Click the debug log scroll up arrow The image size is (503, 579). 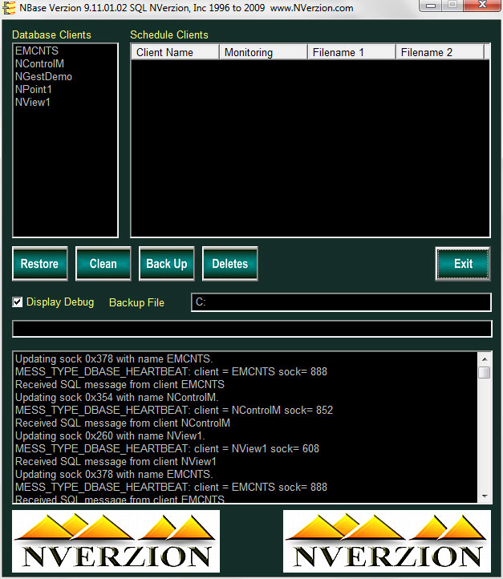point(485,359)
